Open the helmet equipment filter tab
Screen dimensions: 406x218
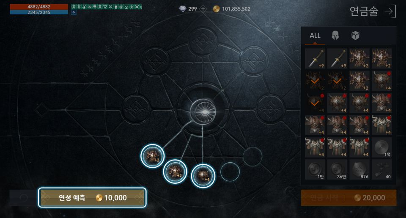pos(335,35)
